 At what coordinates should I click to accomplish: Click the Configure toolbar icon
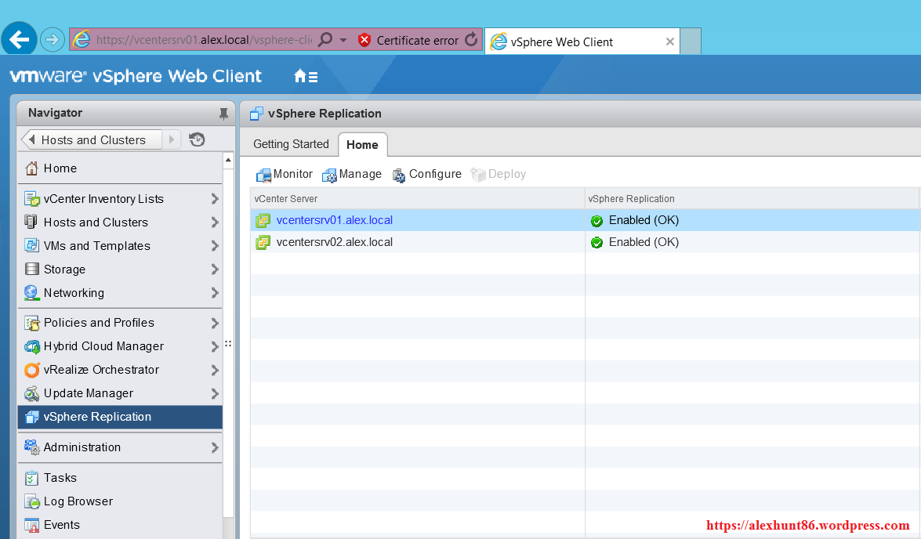399,175
